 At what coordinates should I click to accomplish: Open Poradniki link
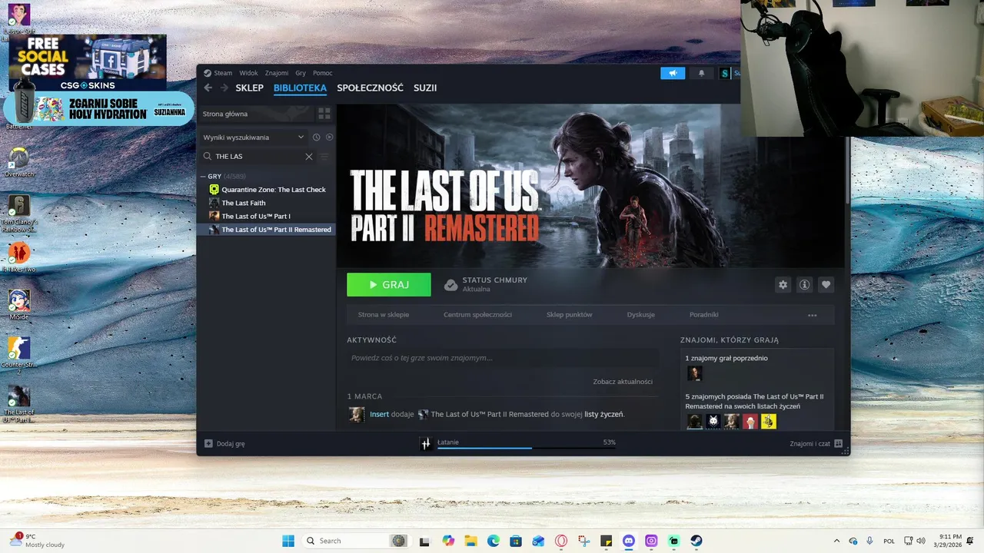click(704, 315)
